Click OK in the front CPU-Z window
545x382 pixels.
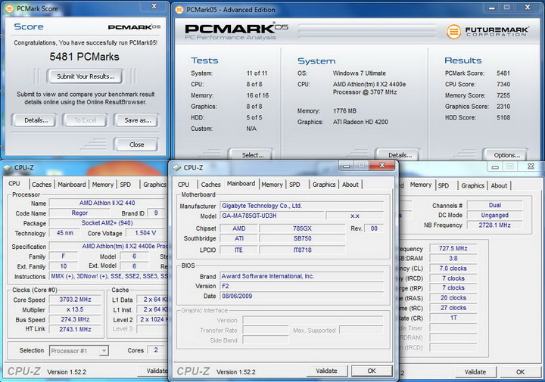(372, 371)
